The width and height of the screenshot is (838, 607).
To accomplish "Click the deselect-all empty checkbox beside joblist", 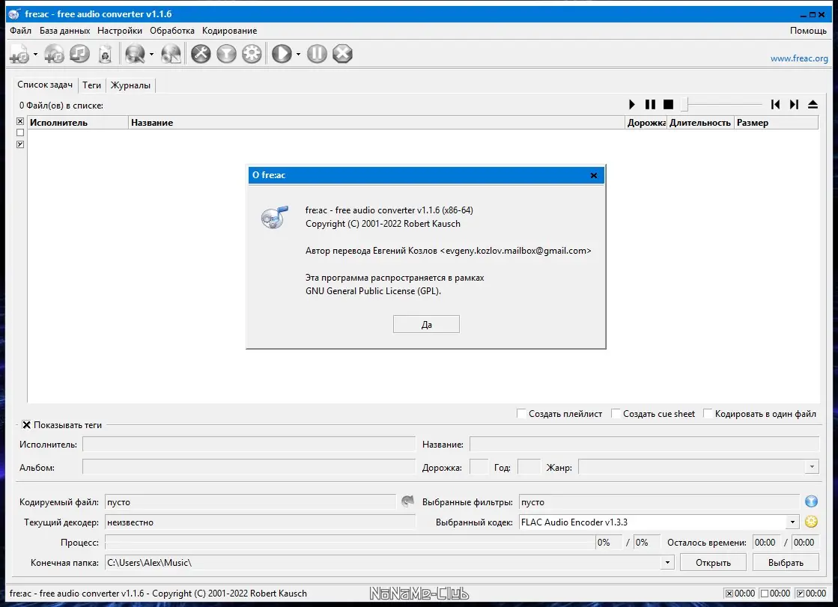I will coord(20,132).
